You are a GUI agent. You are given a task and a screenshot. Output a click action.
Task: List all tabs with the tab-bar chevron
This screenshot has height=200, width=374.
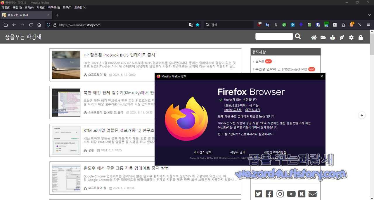[369, 15]
